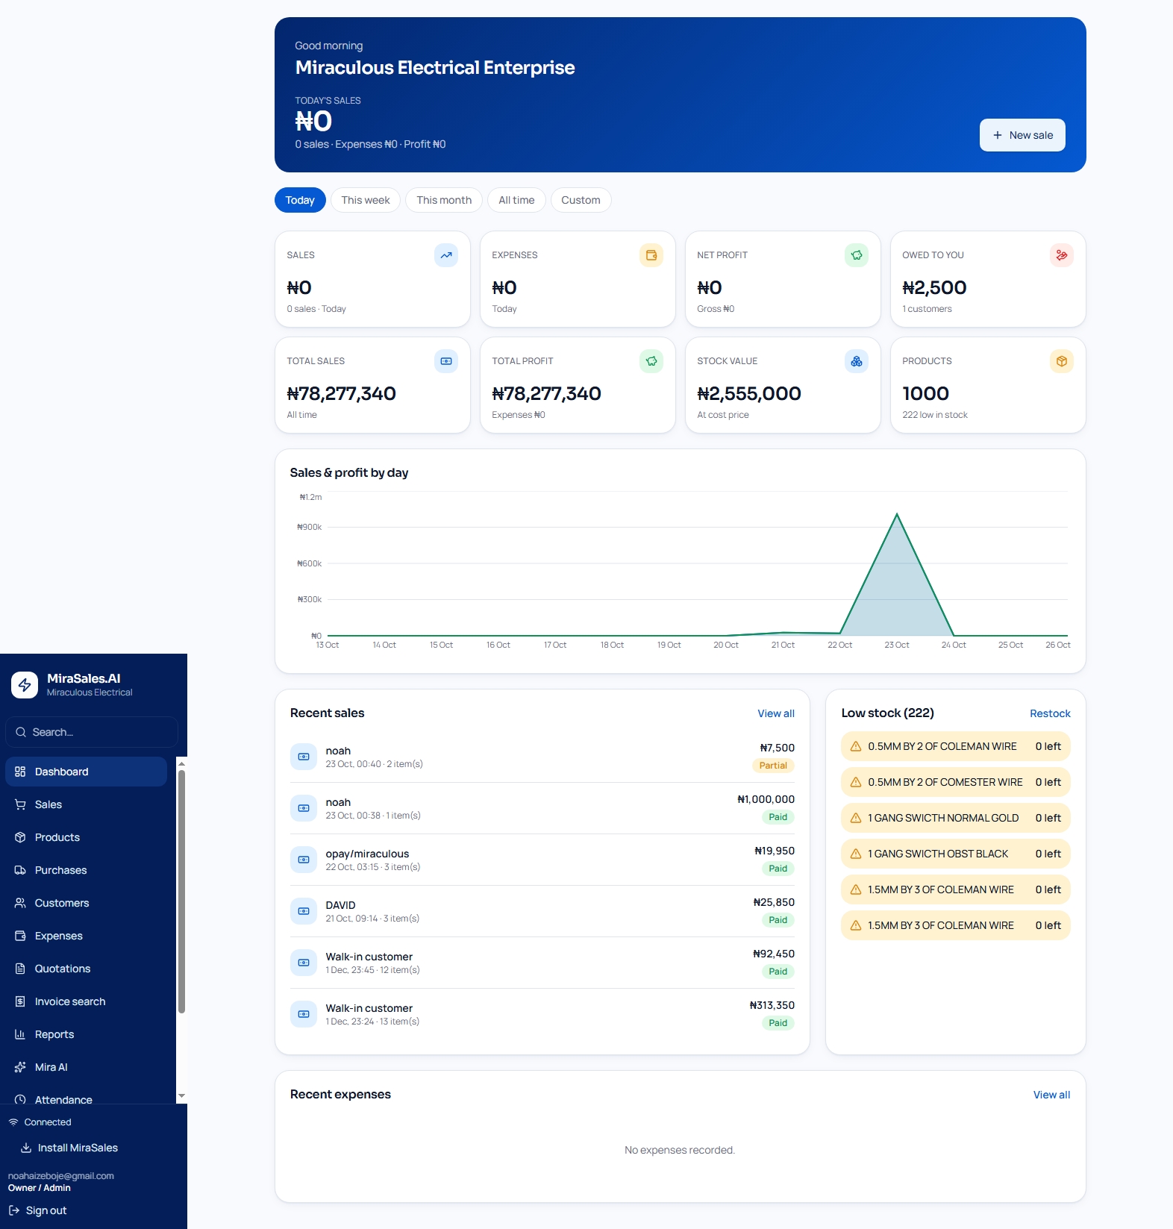Open the Dashboard page in sidebar
The width and height of the screenshot is (1173, 1229).
(86, 772)
